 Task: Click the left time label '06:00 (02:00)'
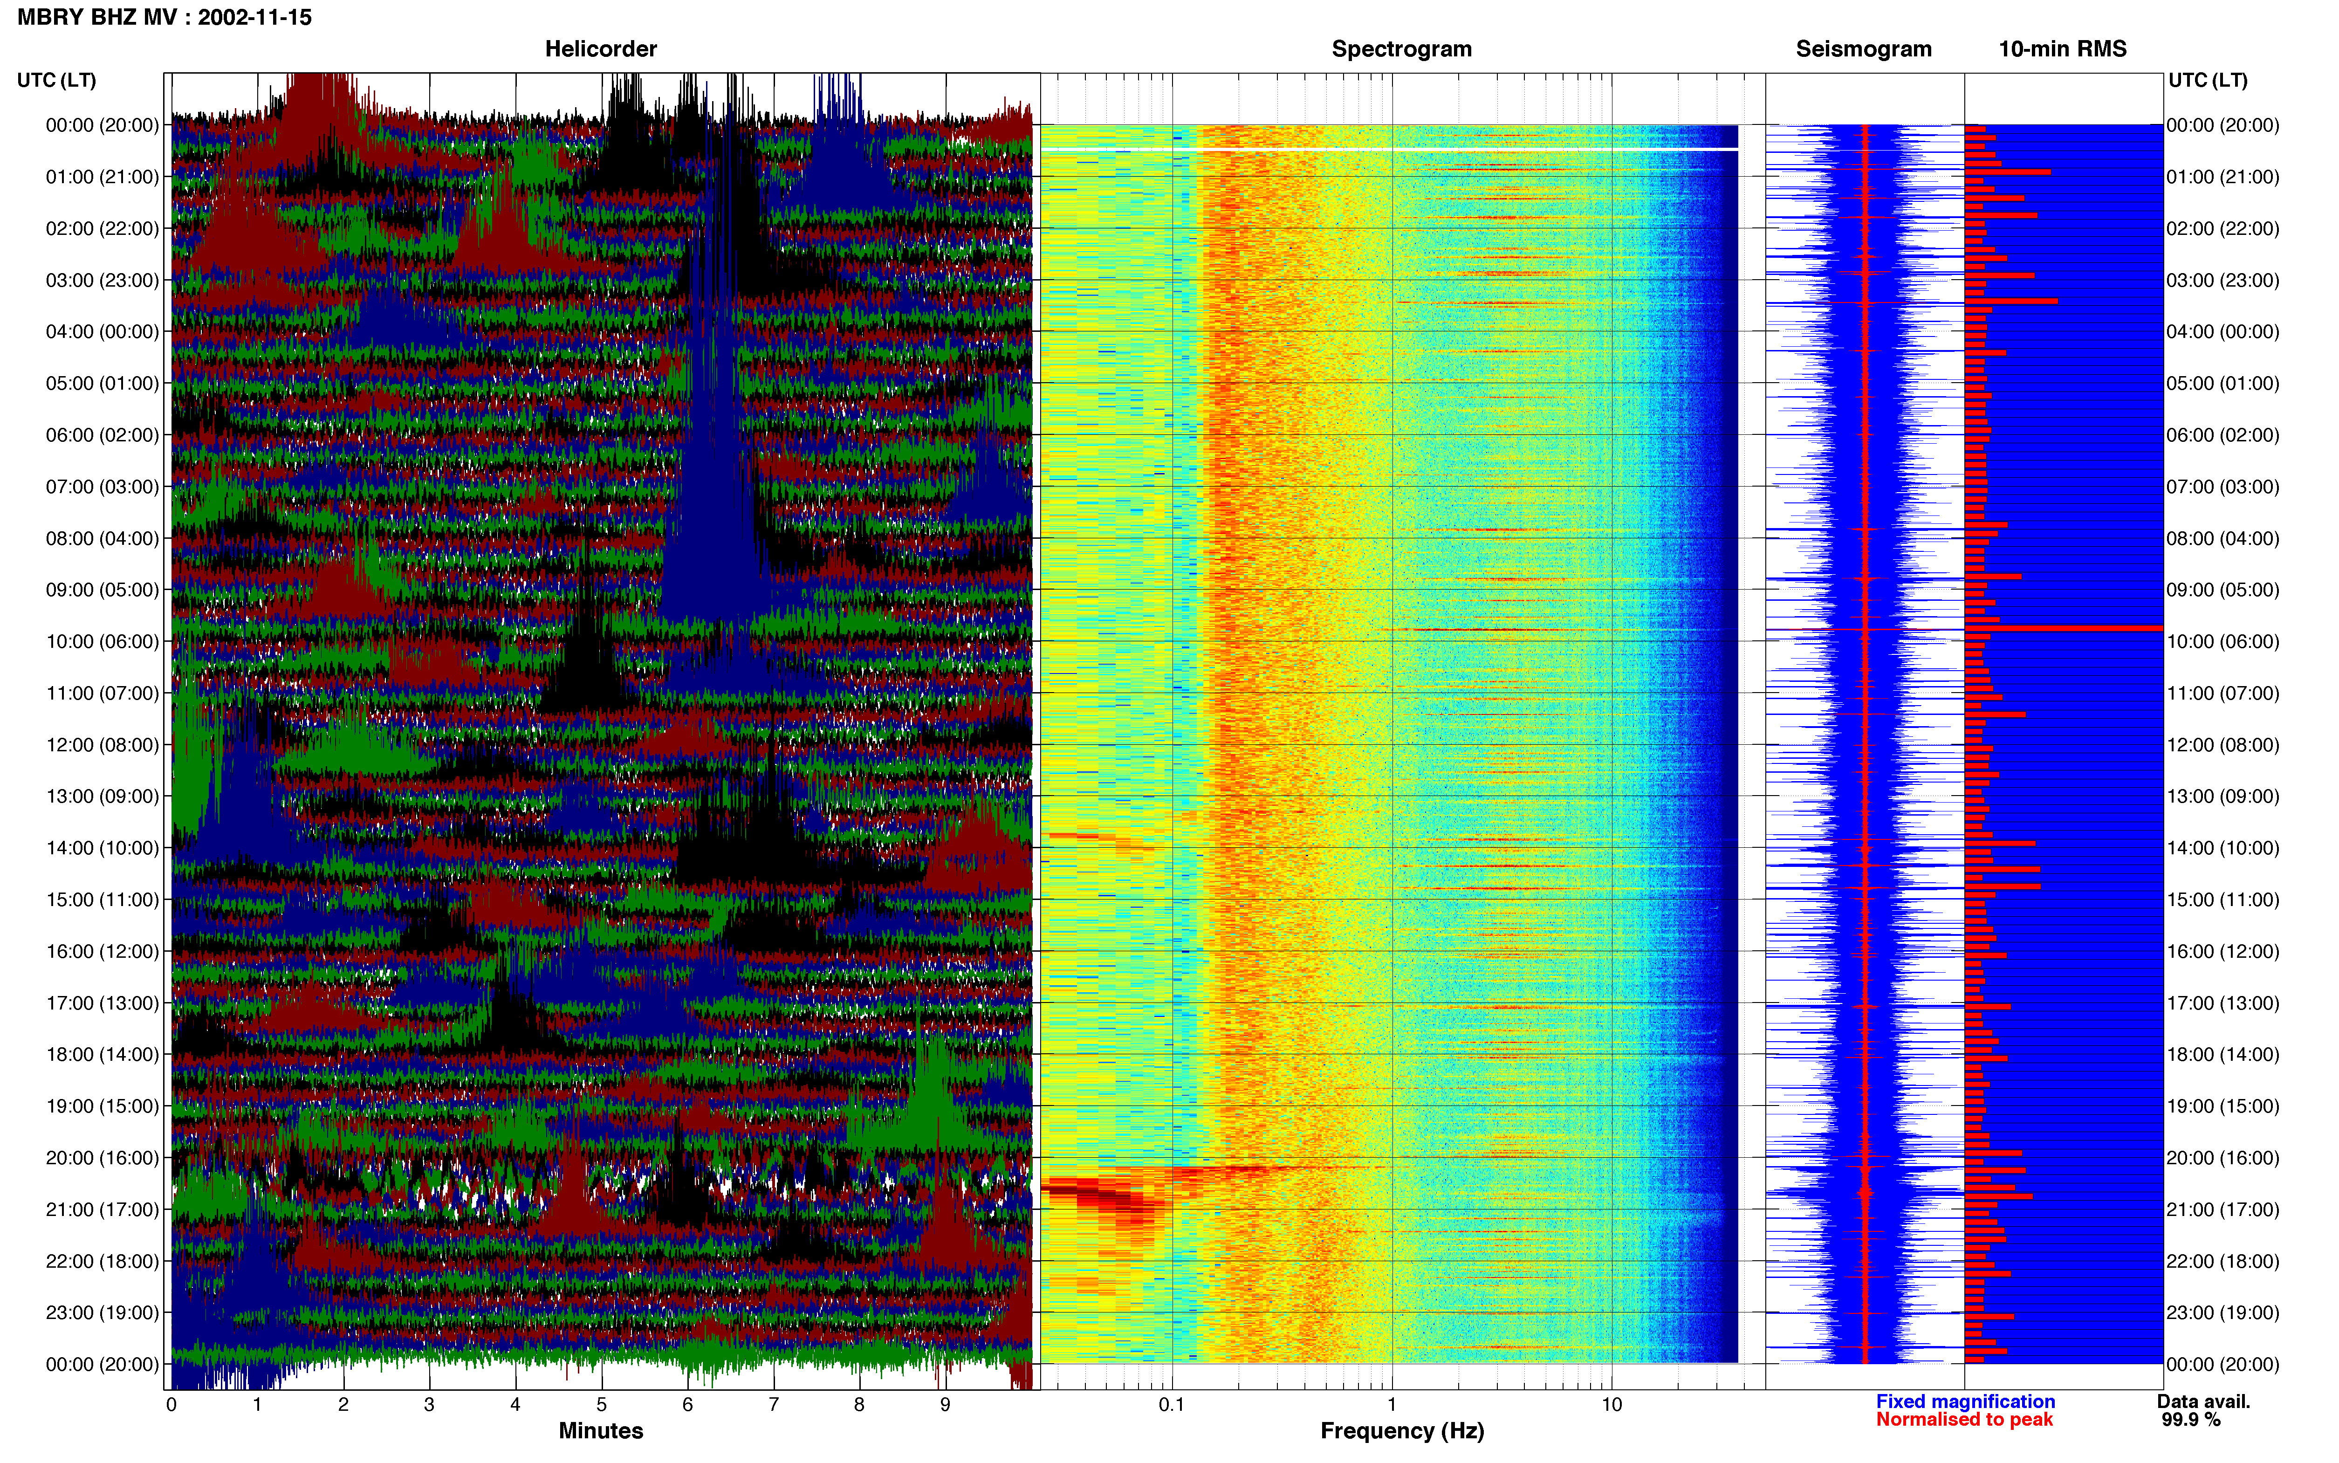point(103,435)
